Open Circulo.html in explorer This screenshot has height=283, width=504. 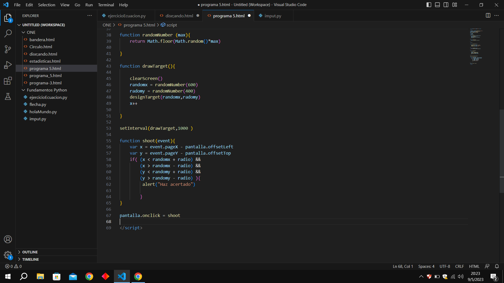[x=56, y=47]
